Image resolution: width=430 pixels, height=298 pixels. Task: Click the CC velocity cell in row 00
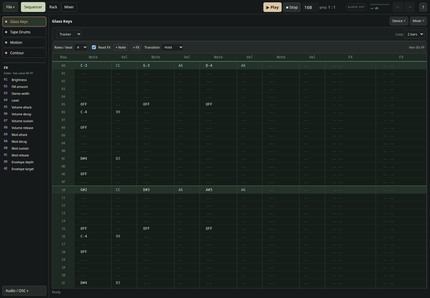[x=124, y=66]
